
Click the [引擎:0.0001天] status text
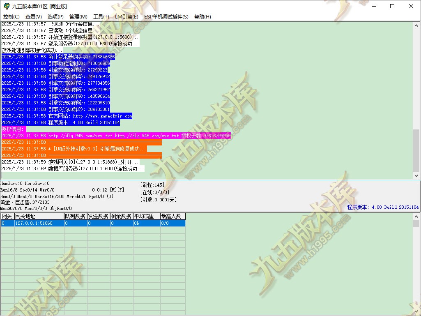(x=159, y=200)
